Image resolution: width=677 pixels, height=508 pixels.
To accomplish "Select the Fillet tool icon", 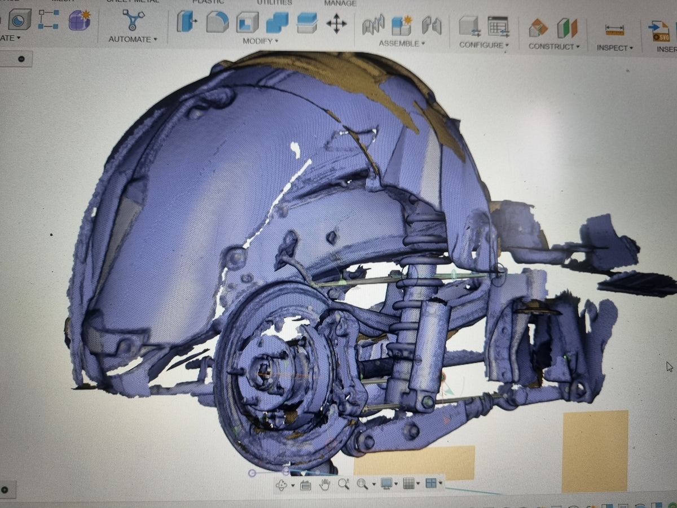I will click(217, 22).
